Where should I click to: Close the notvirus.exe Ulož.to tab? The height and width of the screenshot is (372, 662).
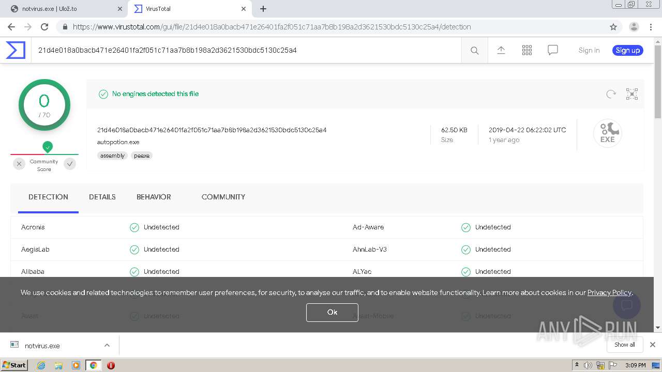[x=120, y=9]
